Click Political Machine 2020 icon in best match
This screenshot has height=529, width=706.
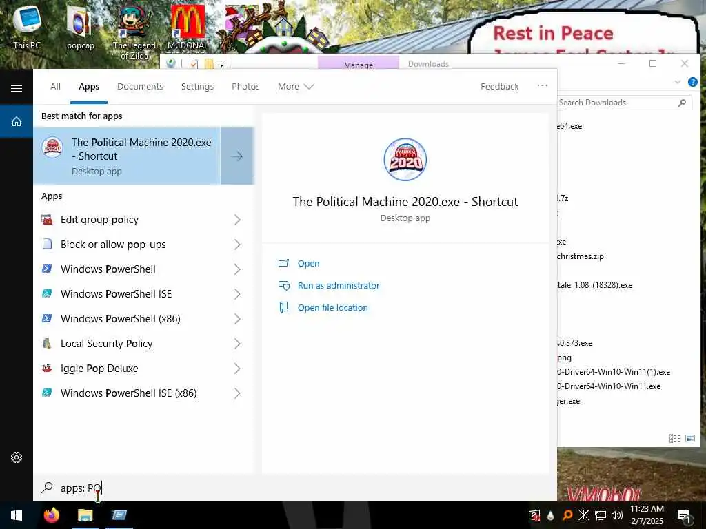coord(52,147)
